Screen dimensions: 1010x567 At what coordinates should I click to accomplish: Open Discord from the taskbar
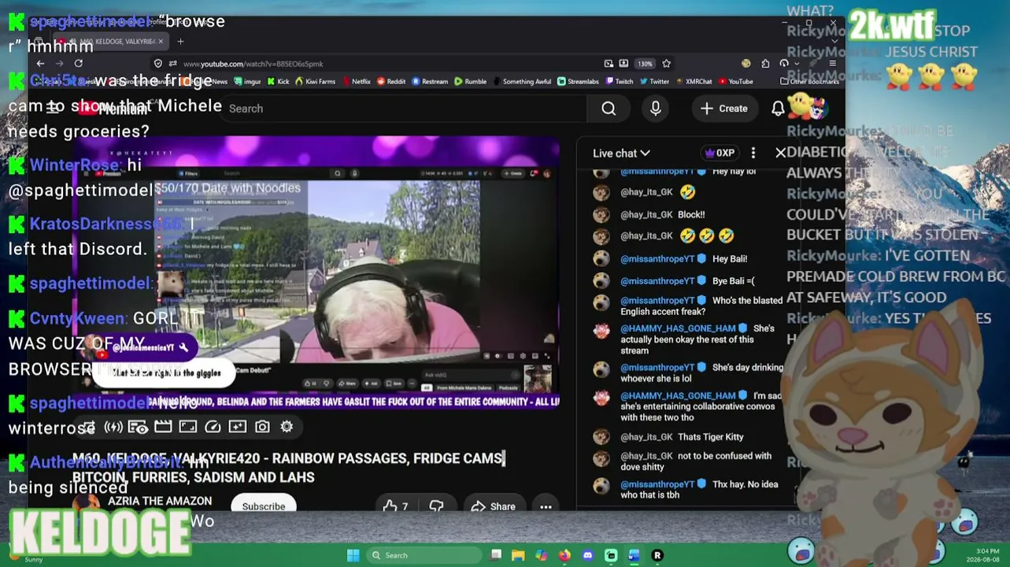click(x=587, y=555)
